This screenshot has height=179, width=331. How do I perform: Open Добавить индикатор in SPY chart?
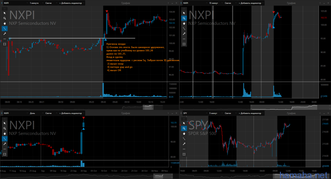pos(251,113)
